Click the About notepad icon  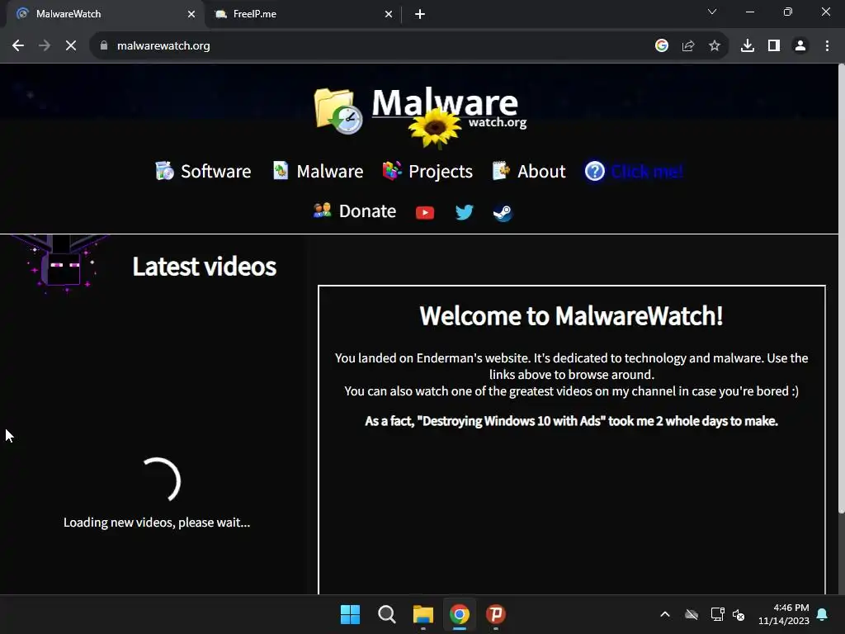501,171
